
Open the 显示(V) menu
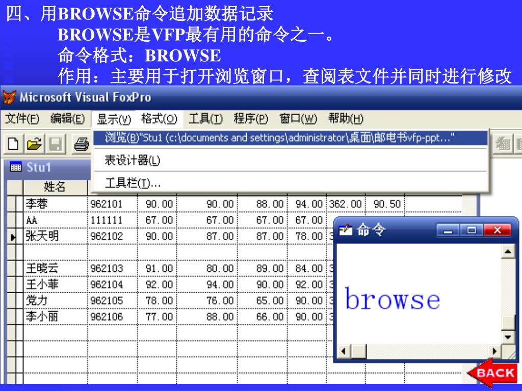[x=114, y=119]
